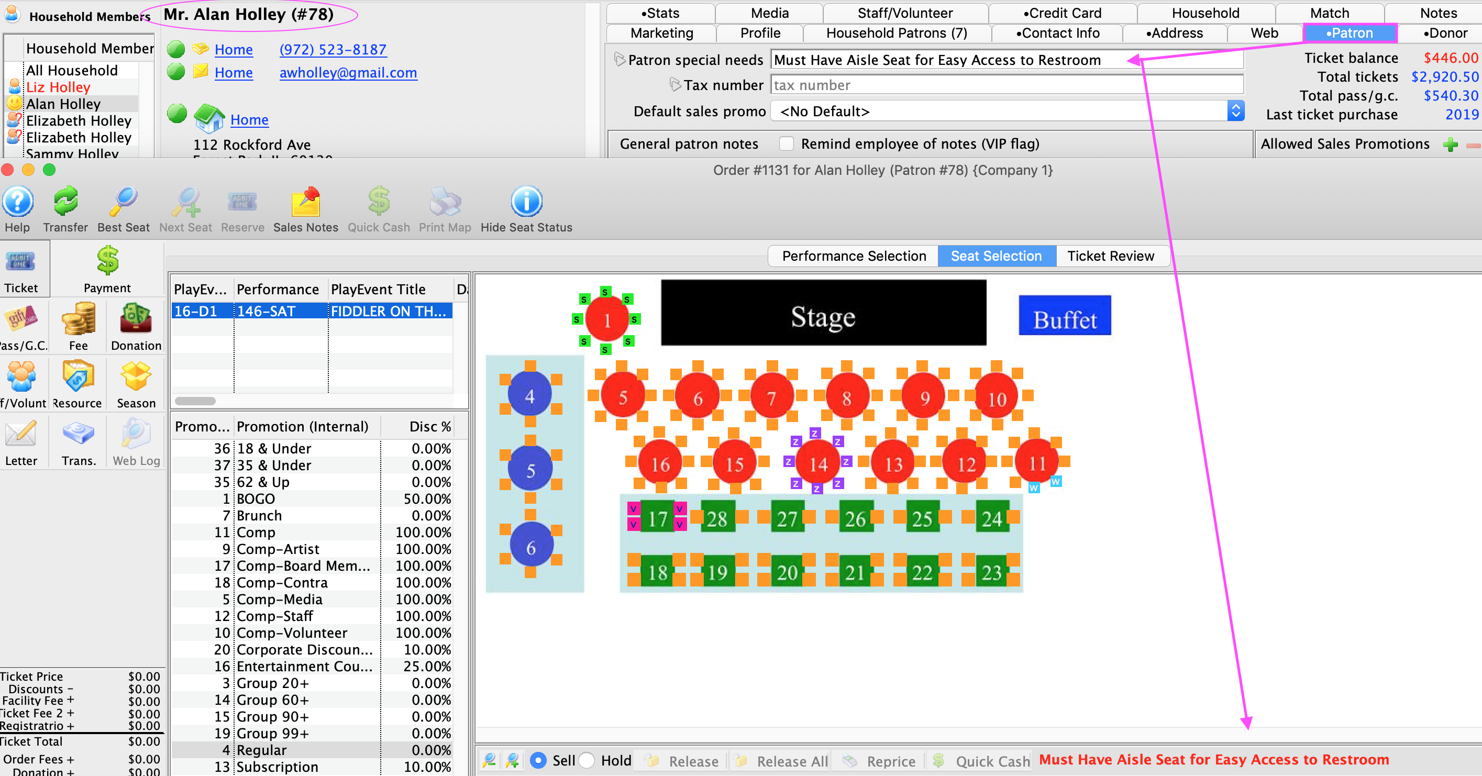Switch to the Performance Selection tab

pyautogui.click(x=854, y=256)
